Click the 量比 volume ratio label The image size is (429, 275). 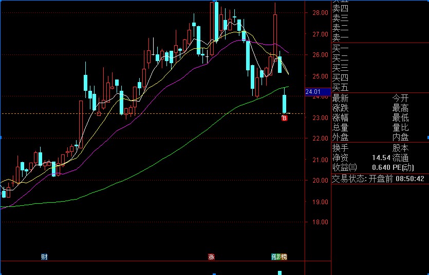coord(400,127)
